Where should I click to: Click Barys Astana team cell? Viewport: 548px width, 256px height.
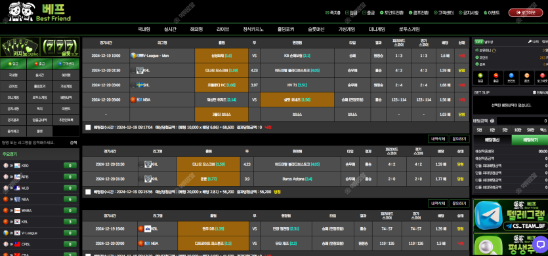pos(297,179)
